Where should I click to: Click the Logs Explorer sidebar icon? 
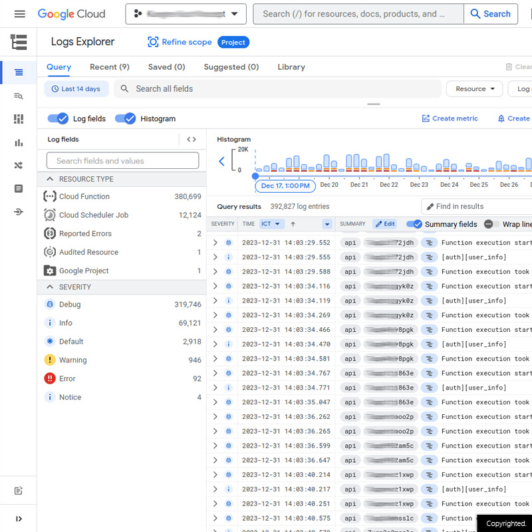click(x=19, y=72)
